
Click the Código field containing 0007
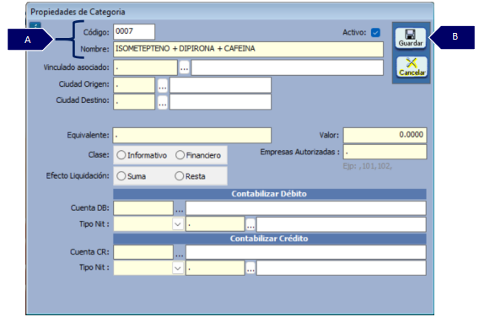pyautogui.click(x=134, y=31)
